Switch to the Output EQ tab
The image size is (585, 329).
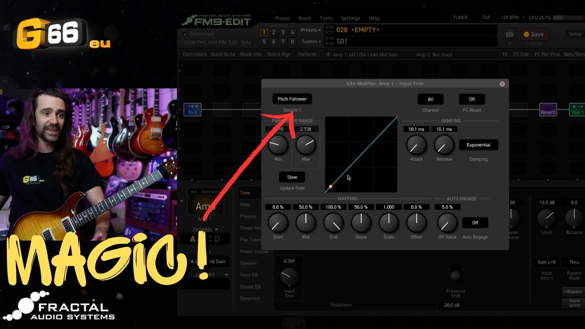pos(250,287)
